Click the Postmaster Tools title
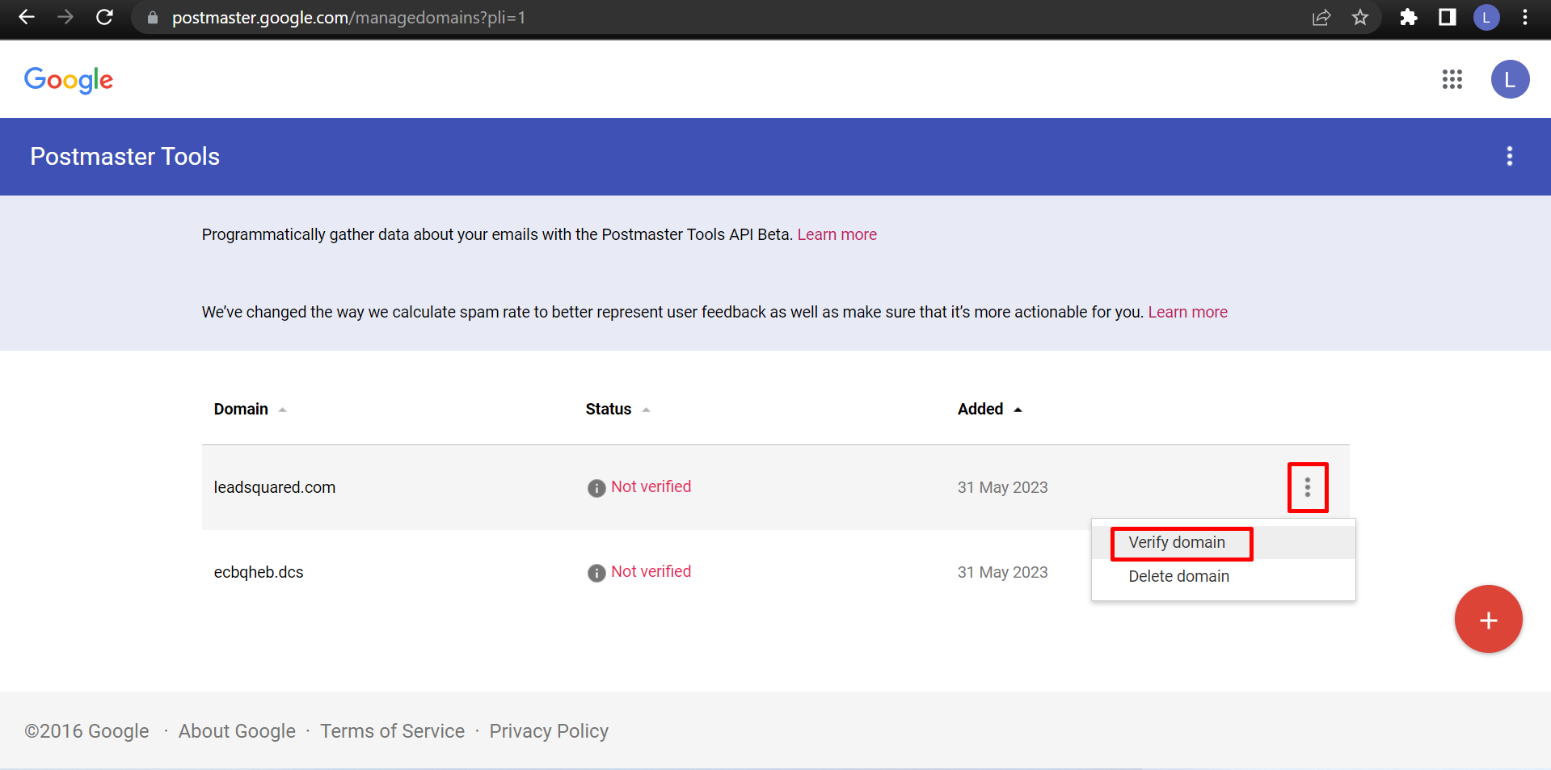The height and width of the screenshot is (770, 1551). 124,157
